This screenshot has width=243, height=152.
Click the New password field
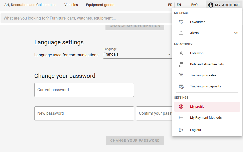click(84, 113)
